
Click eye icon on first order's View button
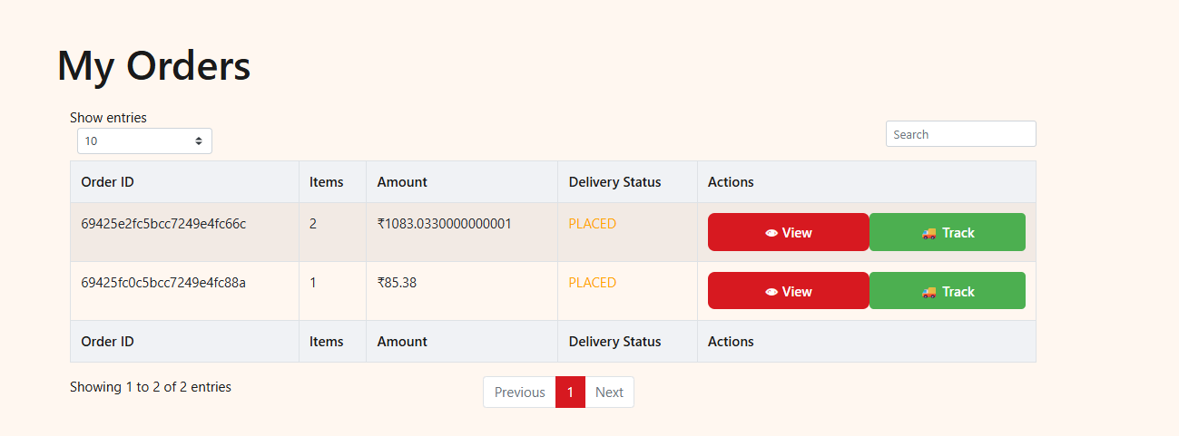tap(771, 233)
